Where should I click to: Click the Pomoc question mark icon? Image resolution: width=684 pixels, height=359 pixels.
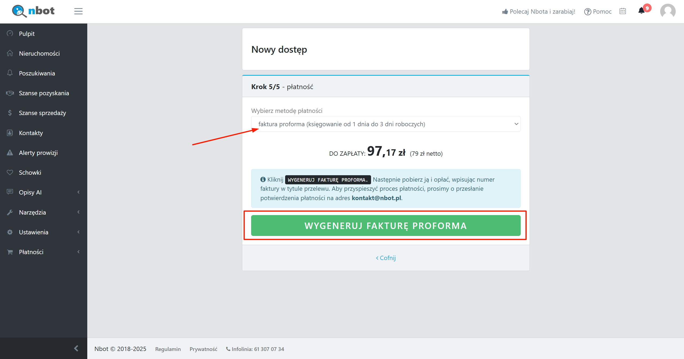[588, 12]
